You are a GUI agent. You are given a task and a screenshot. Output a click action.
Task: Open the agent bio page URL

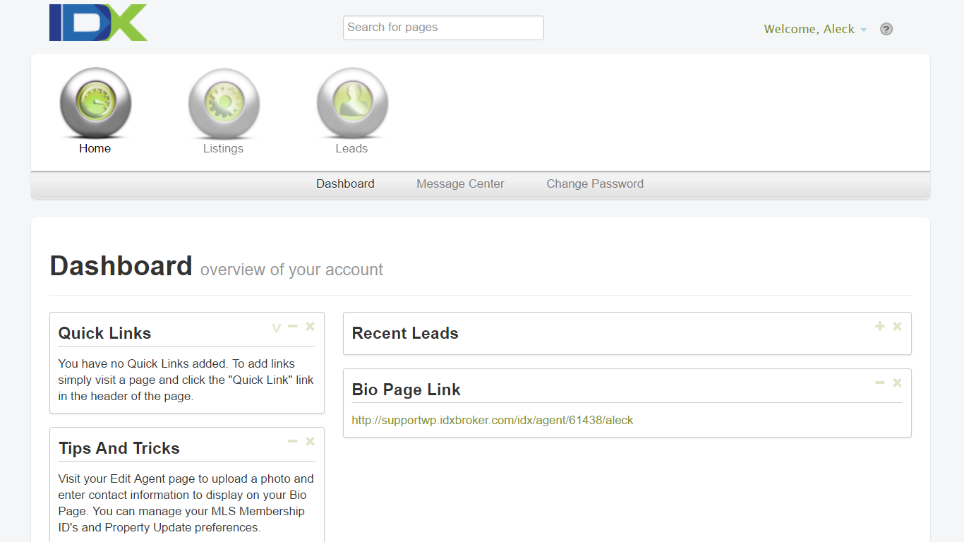pyautogui.click(x=492, y=420)
